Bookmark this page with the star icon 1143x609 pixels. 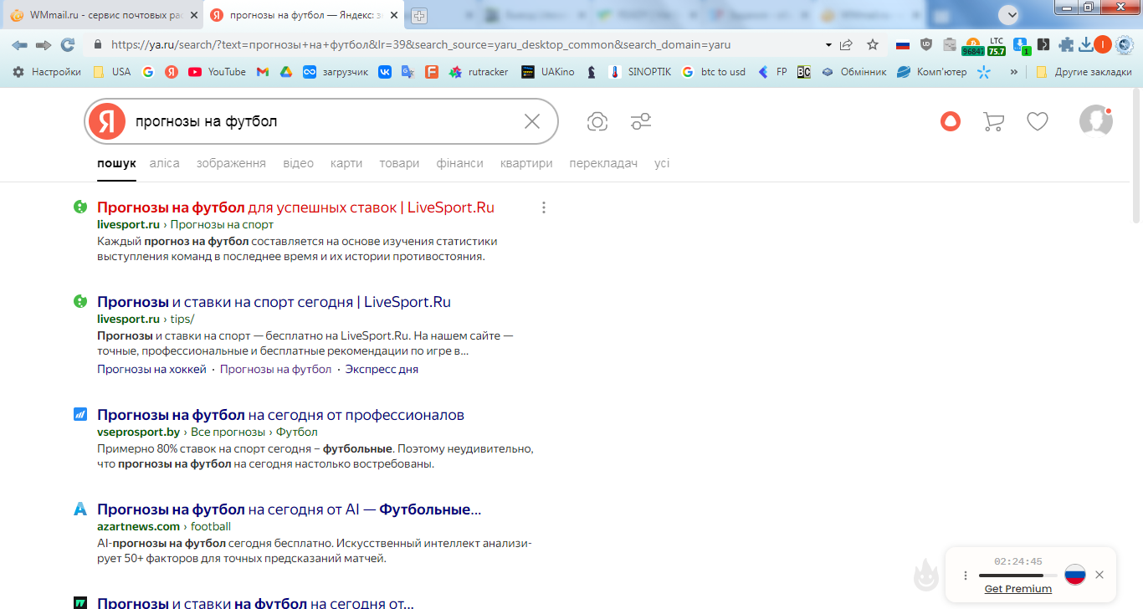click(x=873, y=44)
